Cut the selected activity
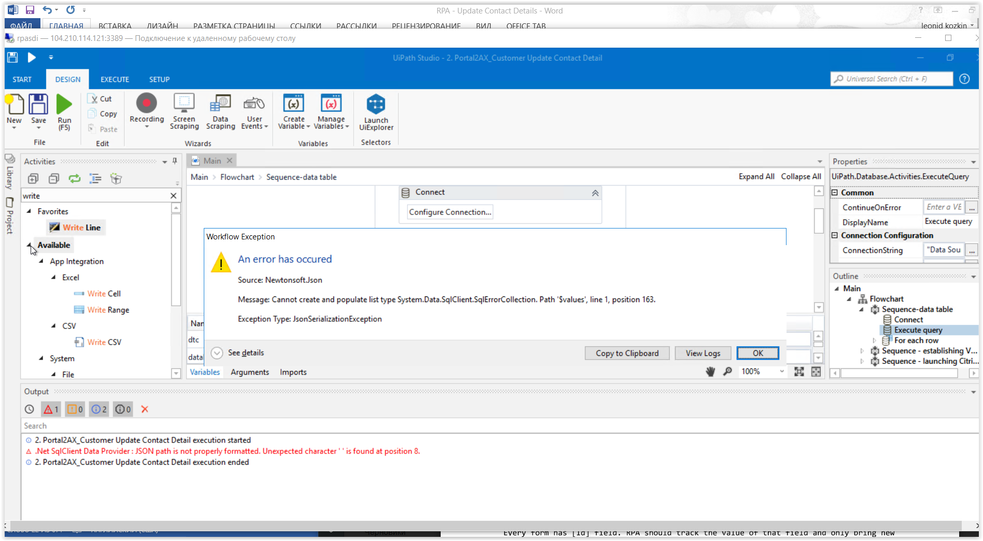 pyautogui.click(x=100, y=99)
